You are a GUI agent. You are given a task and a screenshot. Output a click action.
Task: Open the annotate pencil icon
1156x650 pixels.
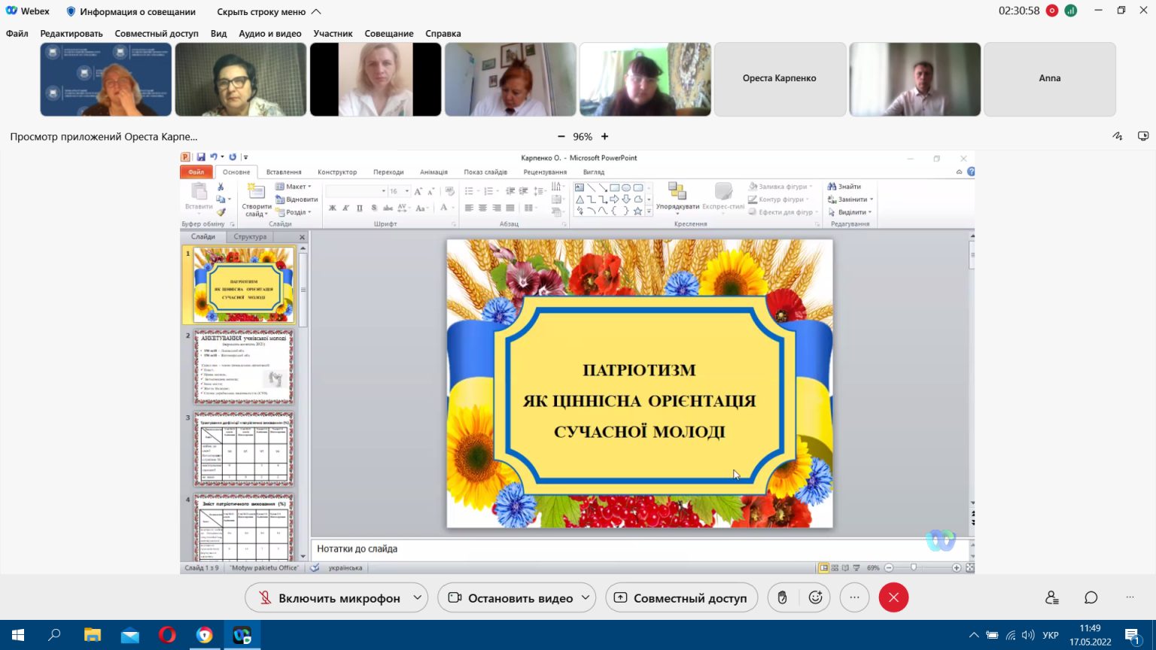pos(1118,136)
